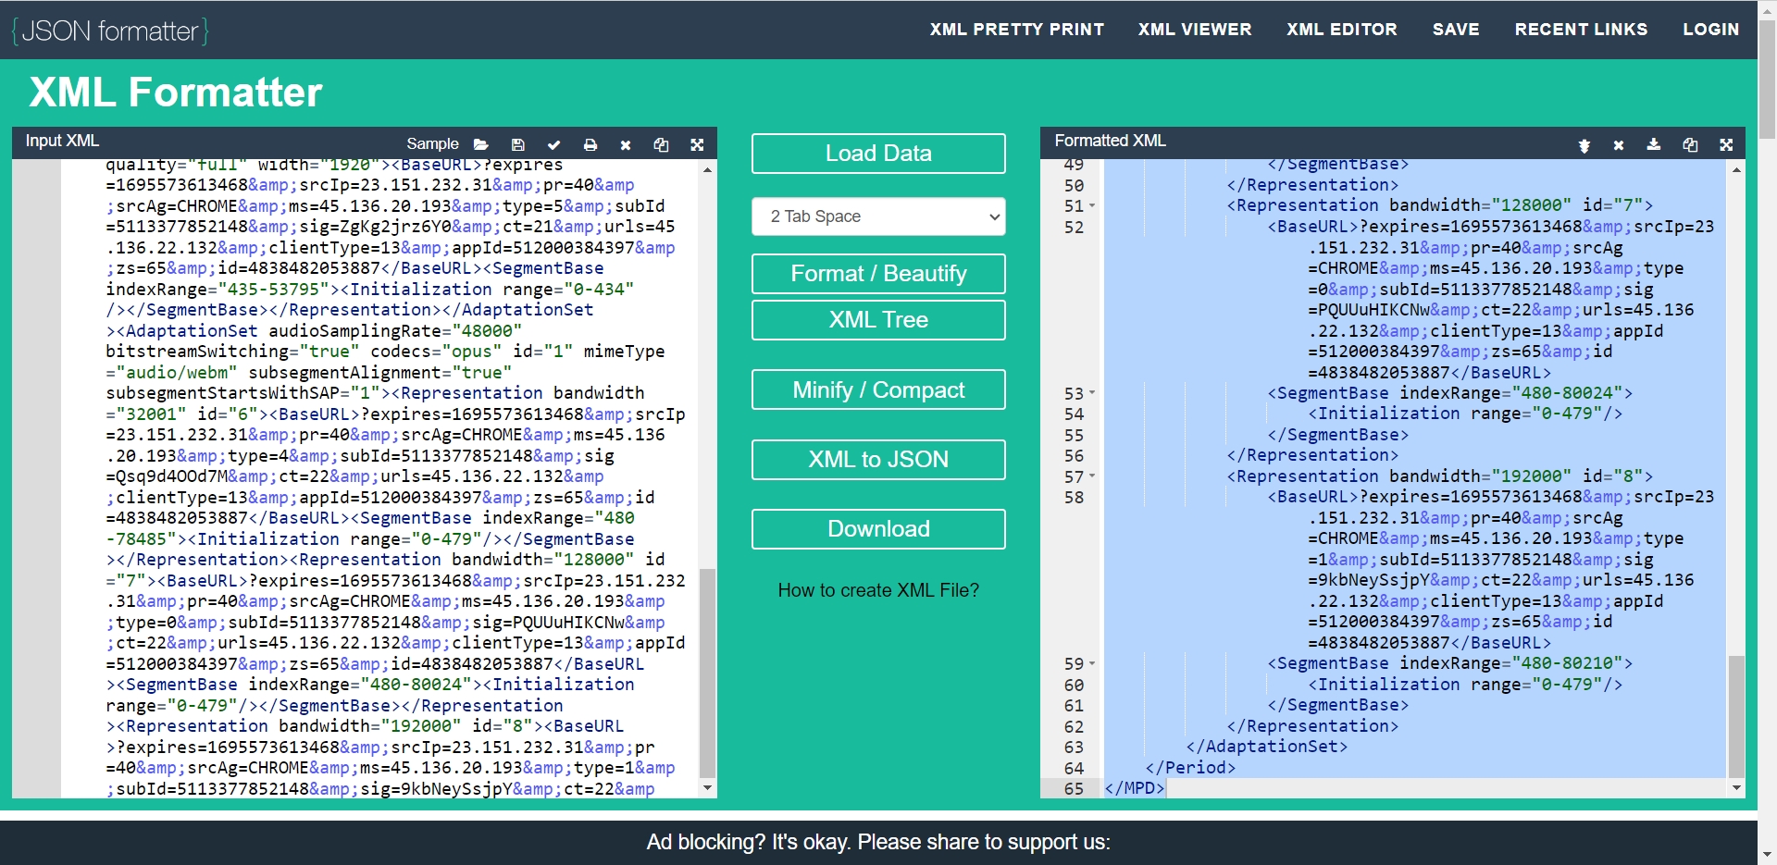
Task: Click the Representation bandwidth="192000" line in the output
Action: pyautogui.click(x=1440, y=476)
